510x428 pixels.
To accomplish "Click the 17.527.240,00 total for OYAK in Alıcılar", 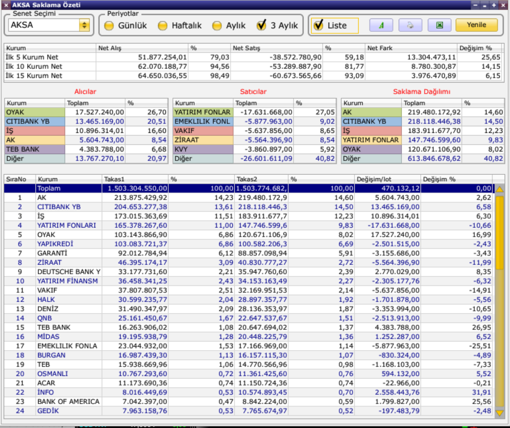I will pos(100,112).
